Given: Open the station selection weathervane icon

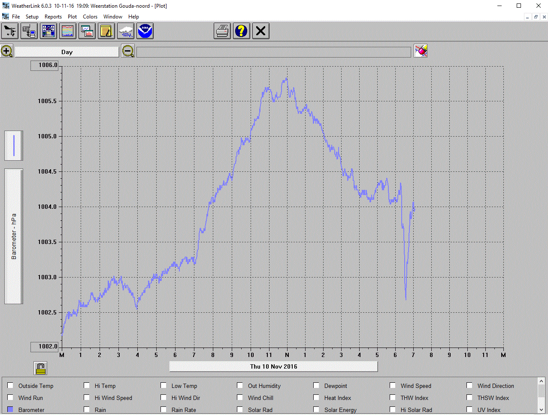Looking at the screenshot, I should point(10,31).
